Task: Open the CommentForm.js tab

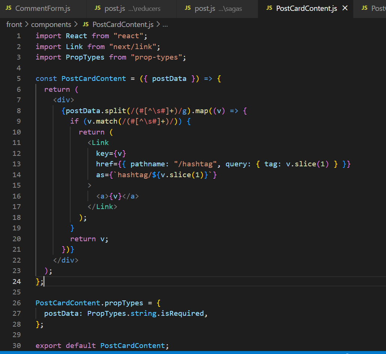Action: click(x=43, y=8)
